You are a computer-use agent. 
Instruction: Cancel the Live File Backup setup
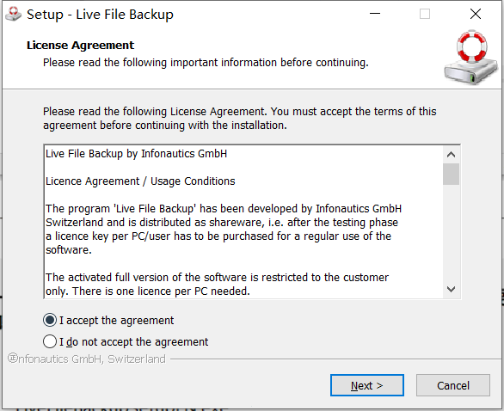coord(453,385)
